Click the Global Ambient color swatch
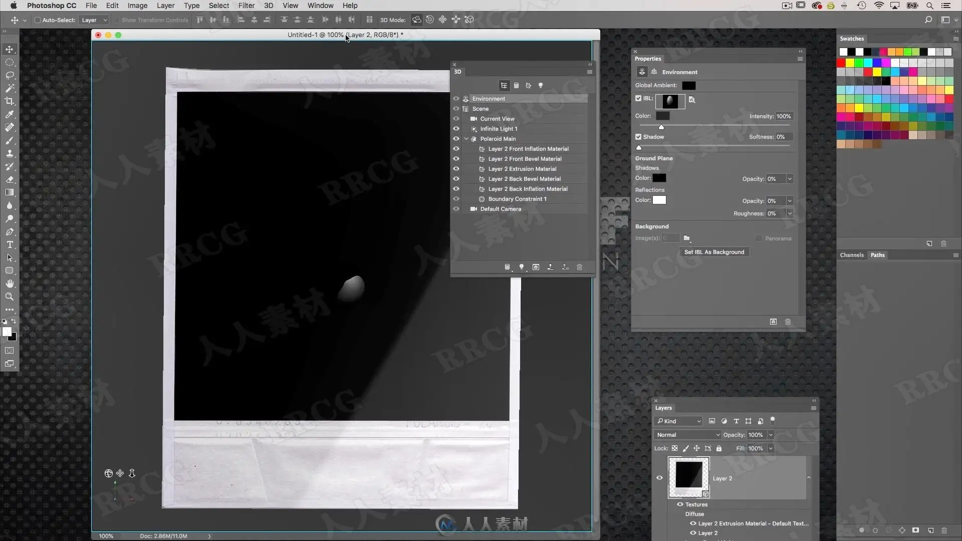 (x=688, y=86)
